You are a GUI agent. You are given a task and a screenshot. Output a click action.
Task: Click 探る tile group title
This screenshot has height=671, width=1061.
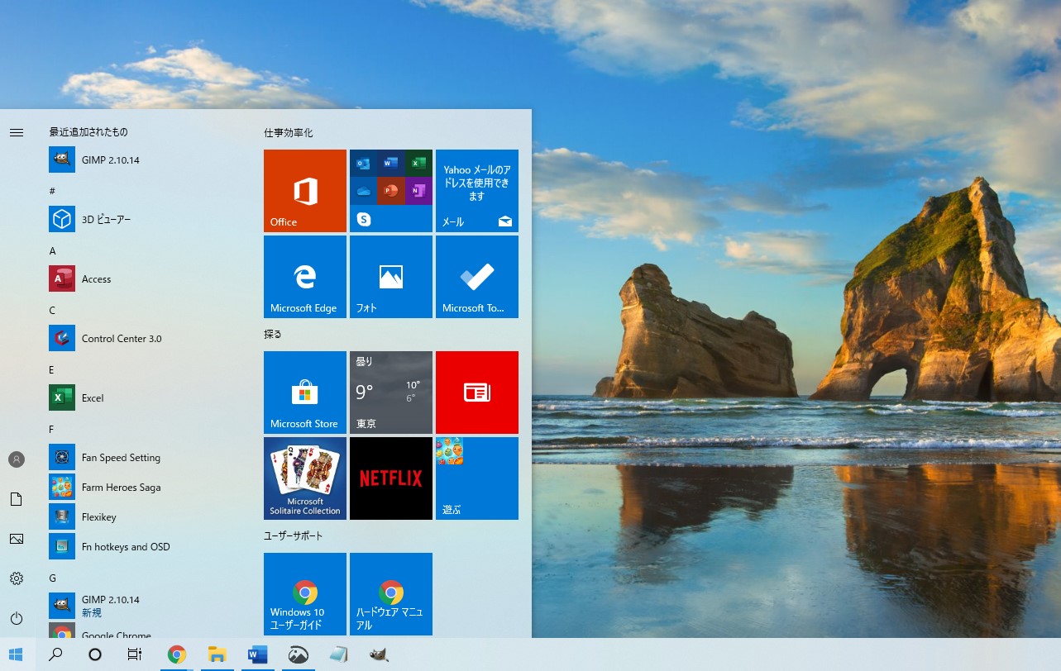point(273,335)
